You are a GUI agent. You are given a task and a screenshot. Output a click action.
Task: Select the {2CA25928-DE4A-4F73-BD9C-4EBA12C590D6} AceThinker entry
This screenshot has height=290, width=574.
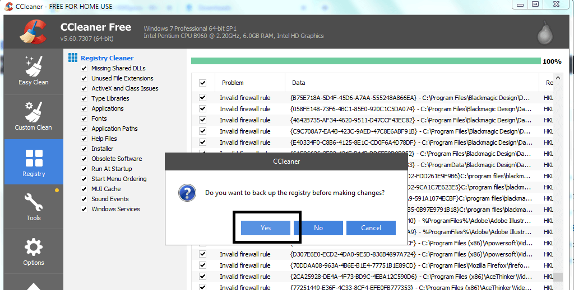click(x=411, y=277)
